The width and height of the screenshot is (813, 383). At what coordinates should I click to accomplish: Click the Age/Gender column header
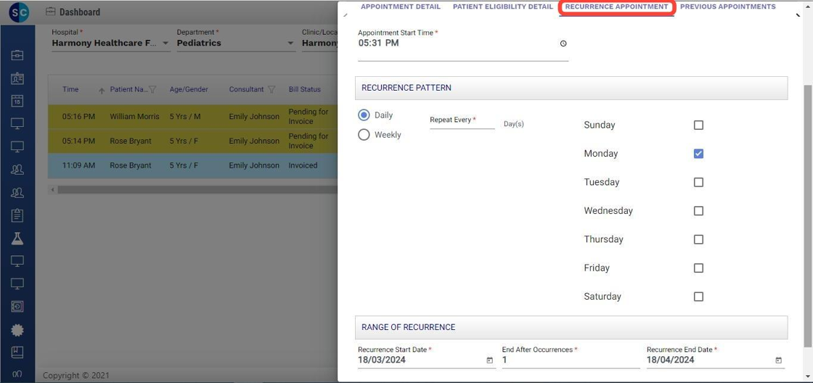pyautogui.click(x=189, y=90)
